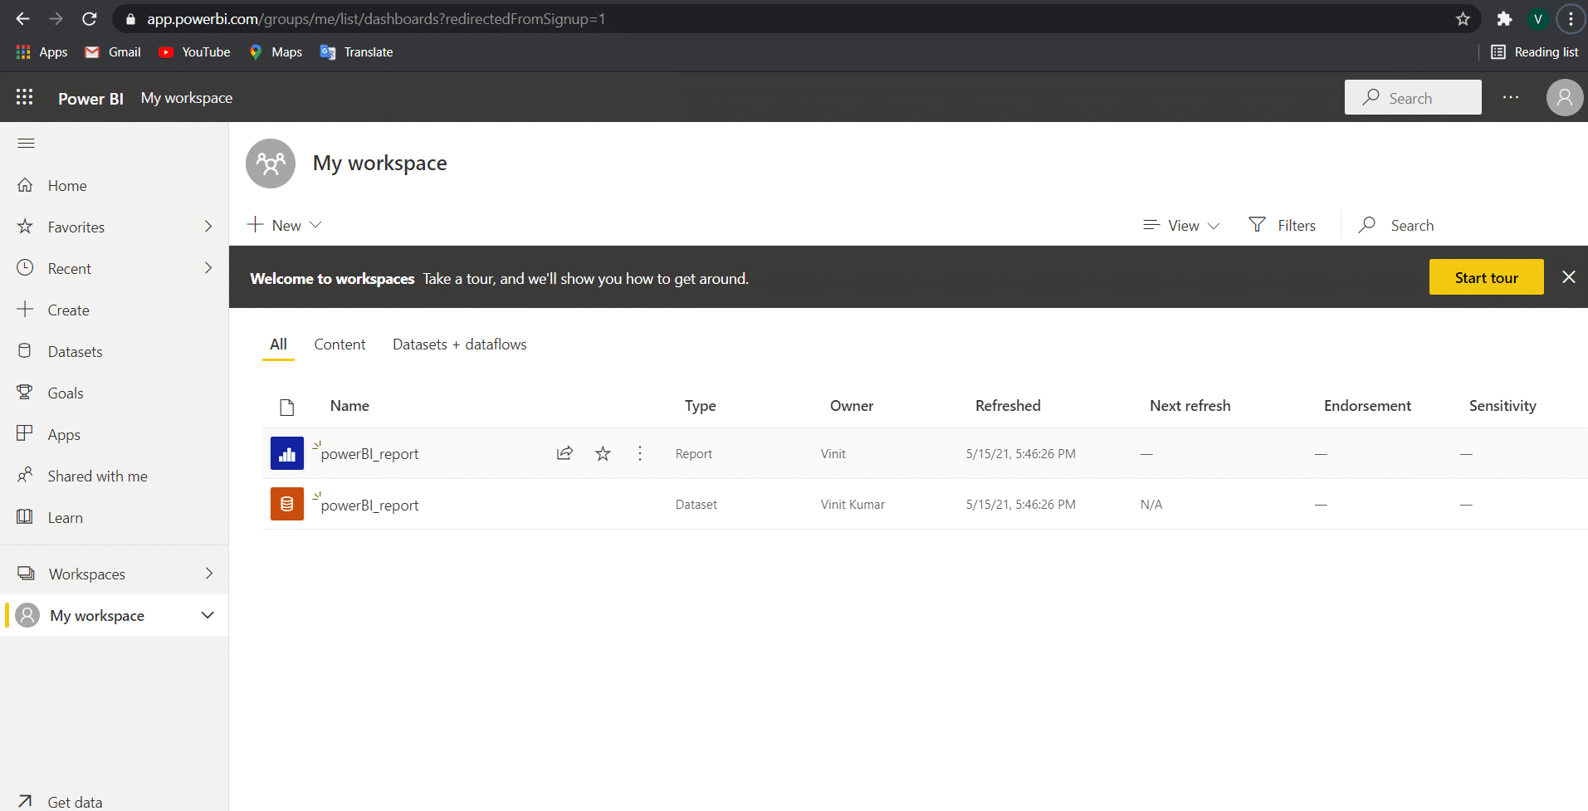Screen dimensions: 1588x811
Task: Collapse the My workspace sidebar chevron
Action: point(208,615)
